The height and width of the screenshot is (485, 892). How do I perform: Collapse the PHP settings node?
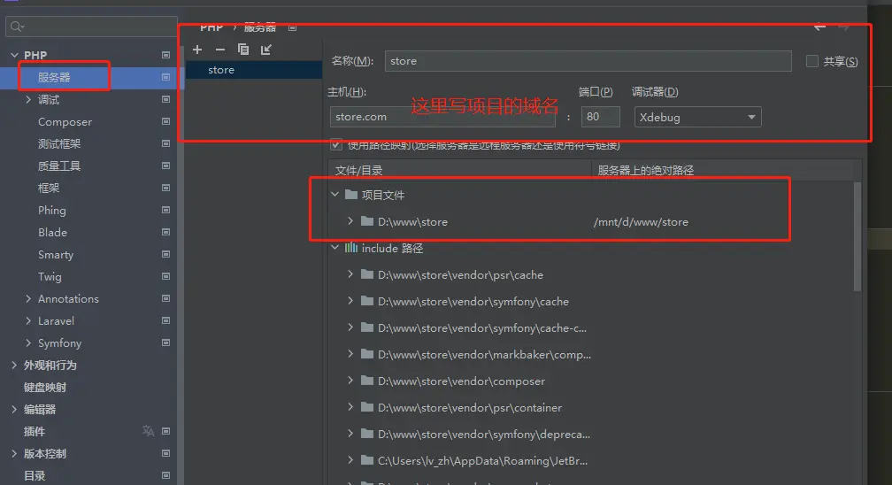(14, 55)
